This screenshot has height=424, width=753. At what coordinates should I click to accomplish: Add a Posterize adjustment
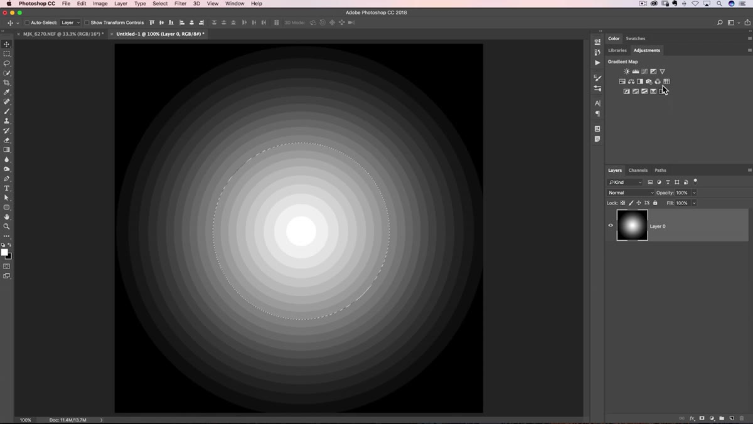636,92
